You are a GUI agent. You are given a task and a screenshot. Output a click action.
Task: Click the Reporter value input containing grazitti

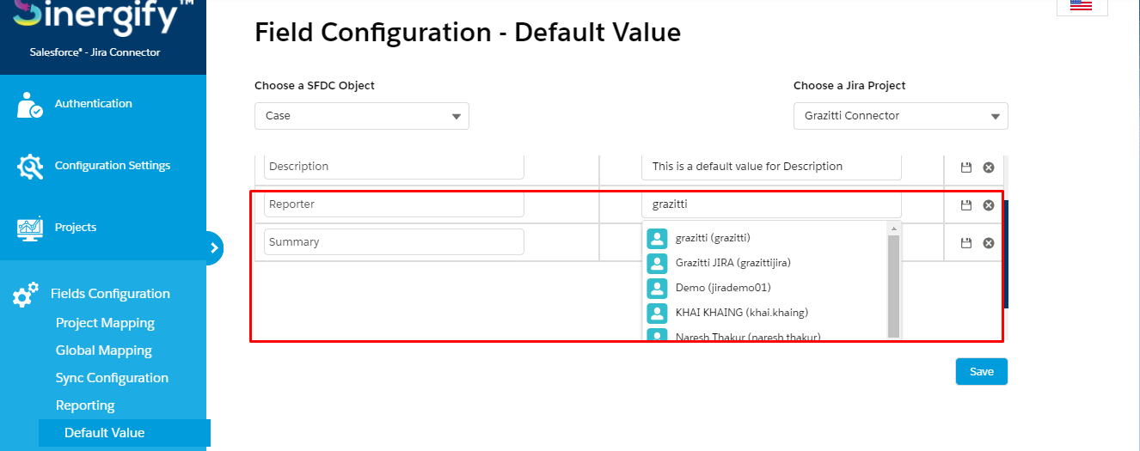click(771, 204)
